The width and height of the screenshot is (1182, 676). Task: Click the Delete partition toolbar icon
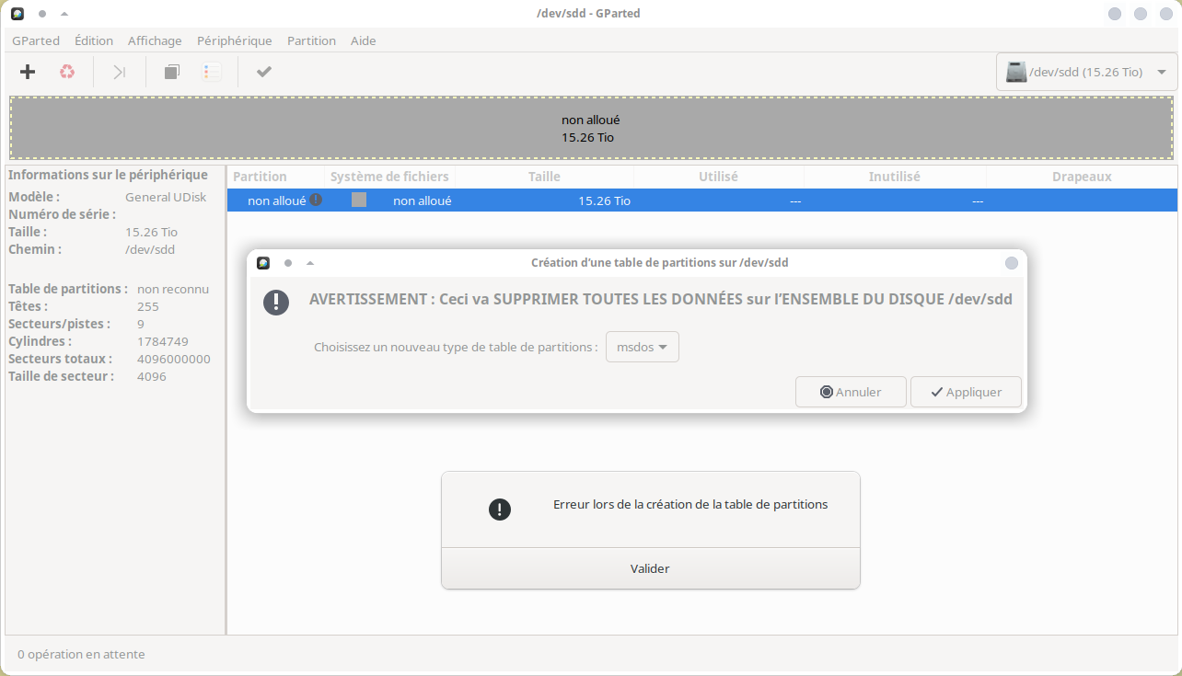(x=67, y=72)
